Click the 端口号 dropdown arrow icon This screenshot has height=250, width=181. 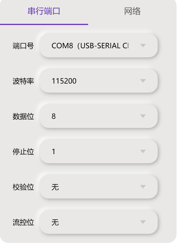tap(143, 45)
